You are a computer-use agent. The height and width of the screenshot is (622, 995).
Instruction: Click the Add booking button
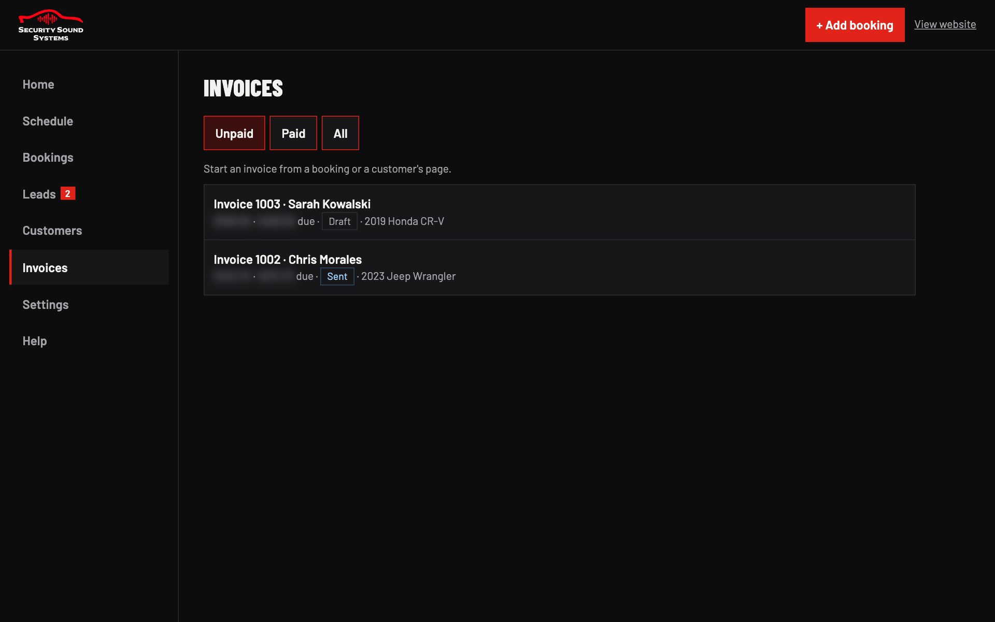pyautogui.click(x=855, y=25)
